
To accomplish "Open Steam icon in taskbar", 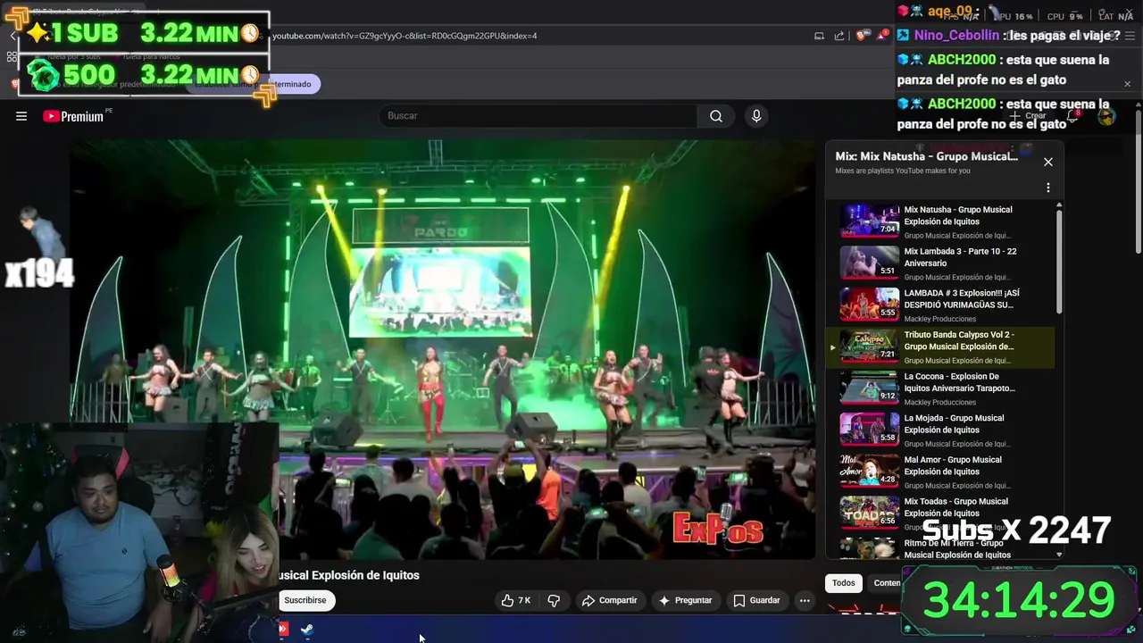I will (x=306, y=630).
